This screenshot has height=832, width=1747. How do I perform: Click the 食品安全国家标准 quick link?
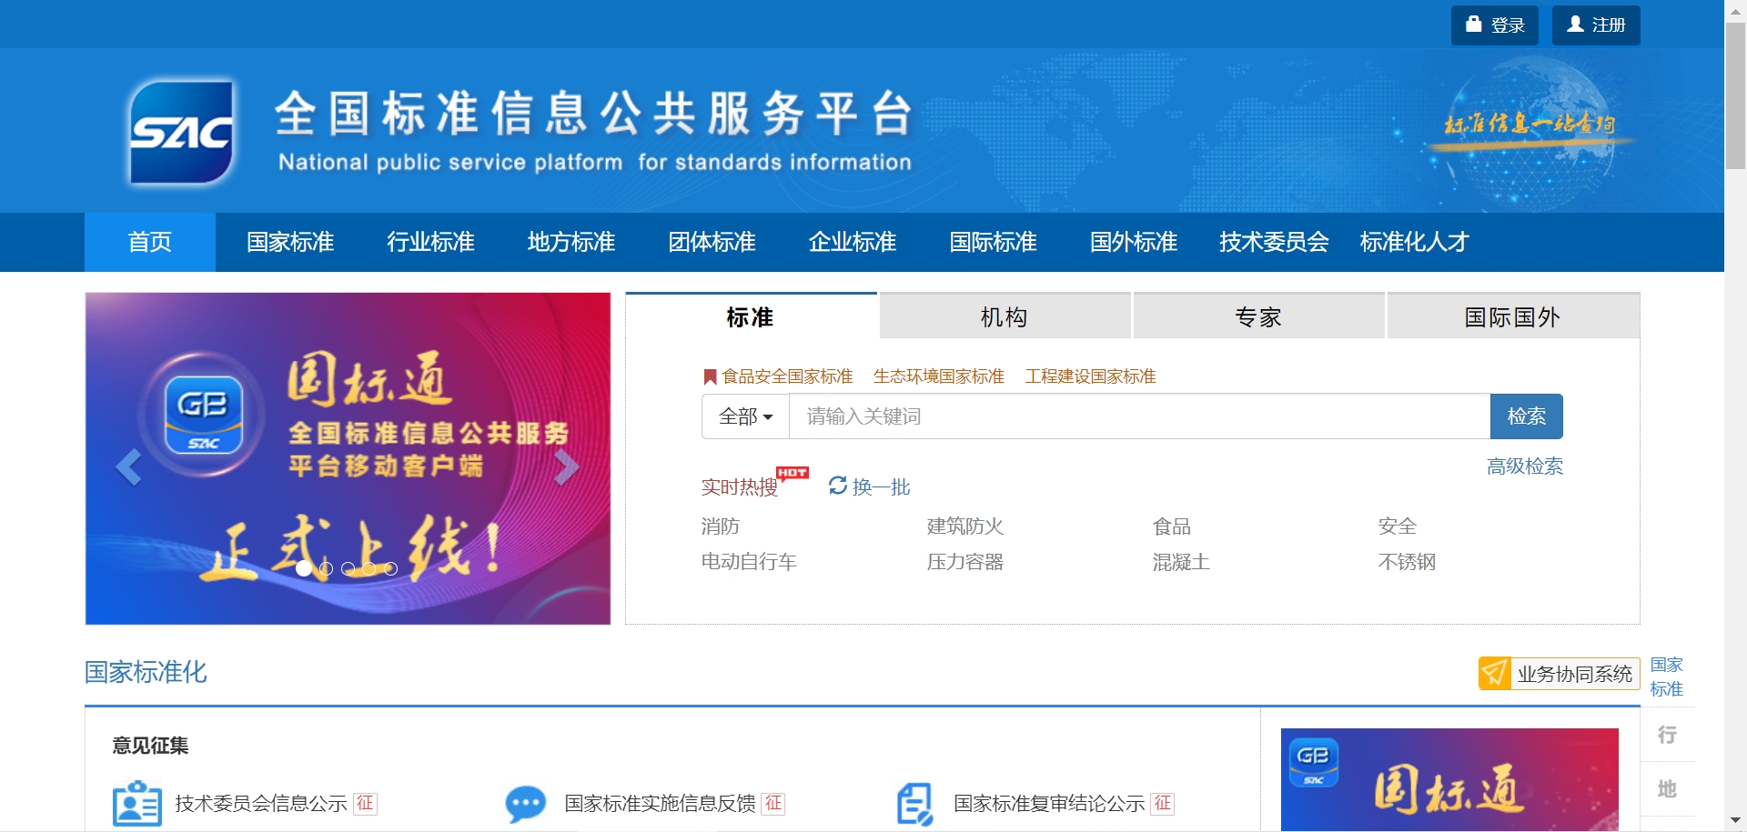tap(787, 376)
